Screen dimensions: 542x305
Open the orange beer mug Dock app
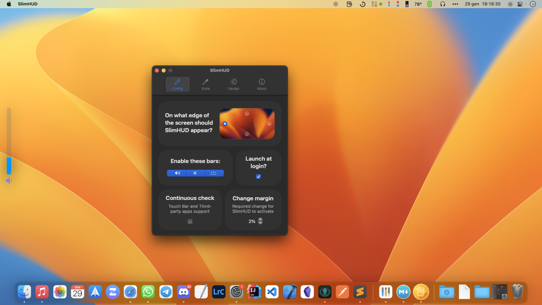tap(421, 292)
